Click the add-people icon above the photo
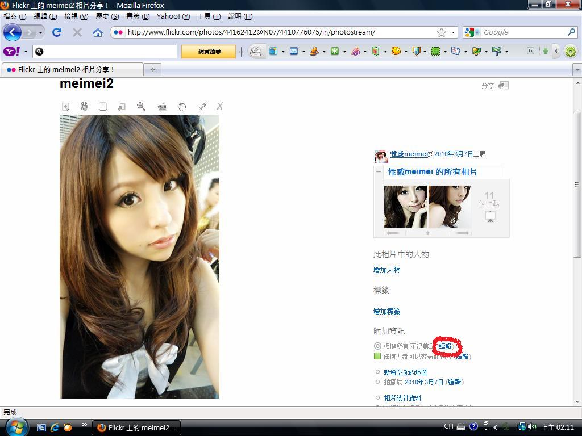The height and width of the screenshot is (436, 582). pyautogui.click(x=84, y=107)
